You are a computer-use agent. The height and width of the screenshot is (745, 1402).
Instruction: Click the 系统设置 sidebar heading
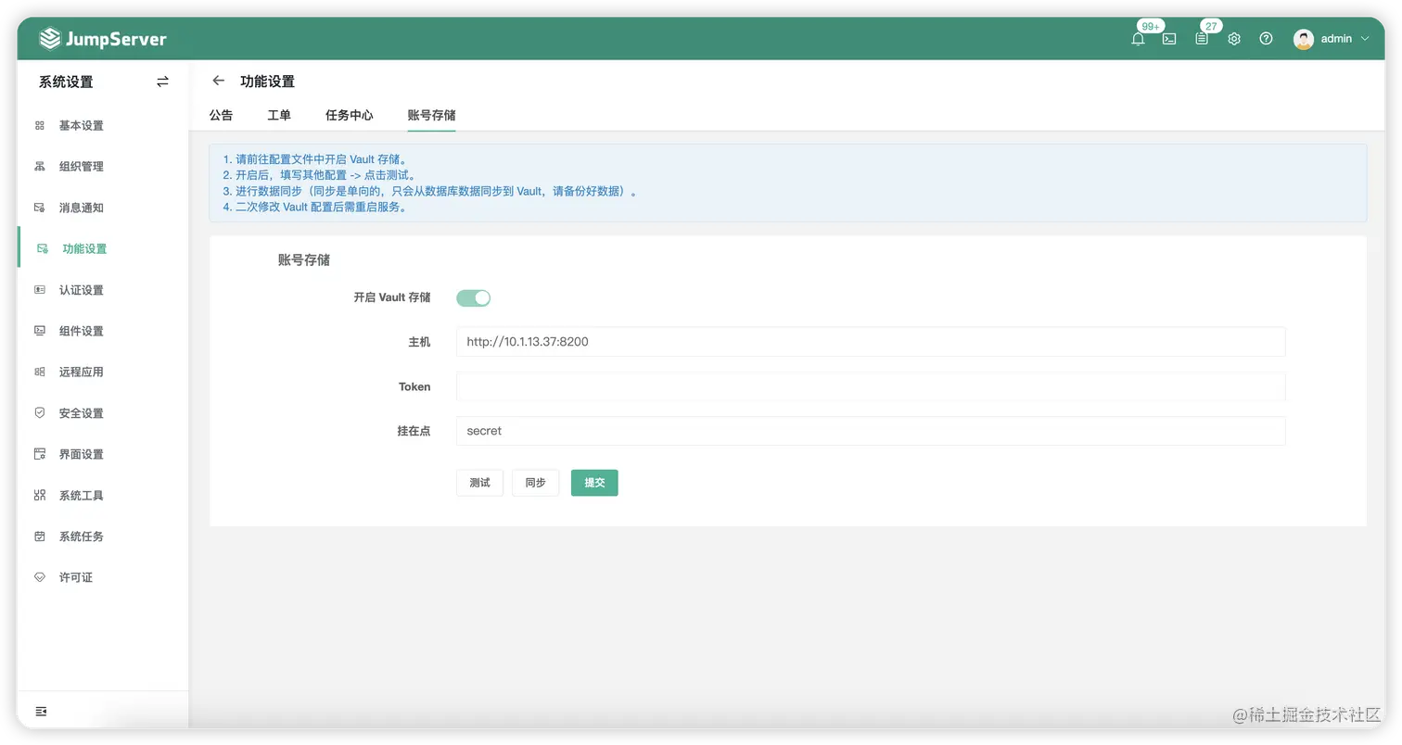pos(66,82)
